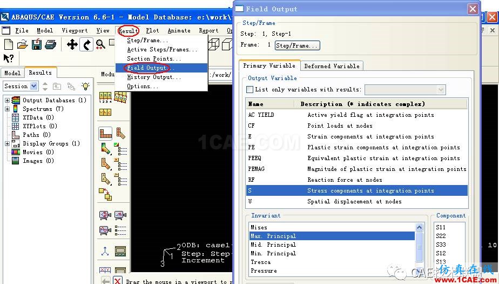499x284 pixels.
Task: Select the RF reaction force variable row
Action: pyautogui.click(x=357, y=180)
